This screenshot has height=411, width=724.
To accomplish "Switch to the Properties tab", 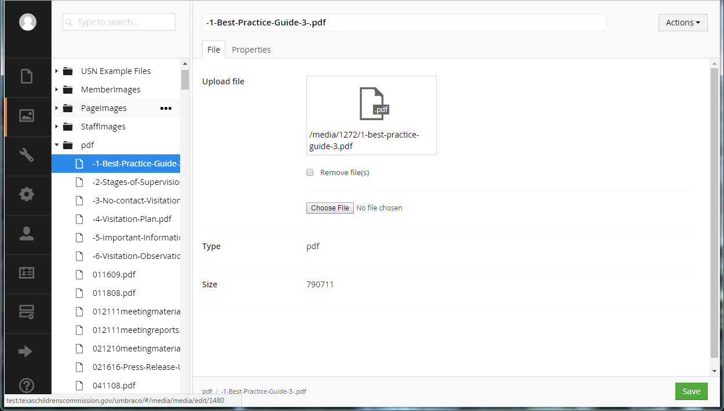I will [251, 50].
